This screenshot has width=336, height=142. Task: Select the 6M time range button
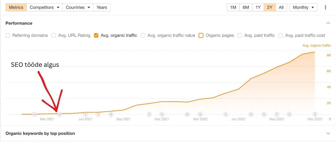click(x=246, y=7)
